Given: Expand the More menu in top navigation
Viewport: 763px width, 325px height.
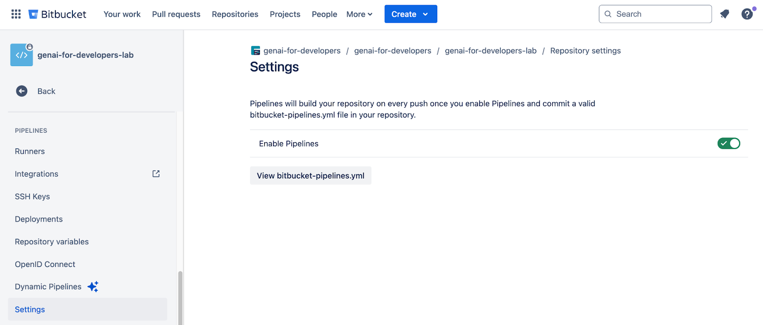Looking at the screenshot, I should tap(359, 14).
